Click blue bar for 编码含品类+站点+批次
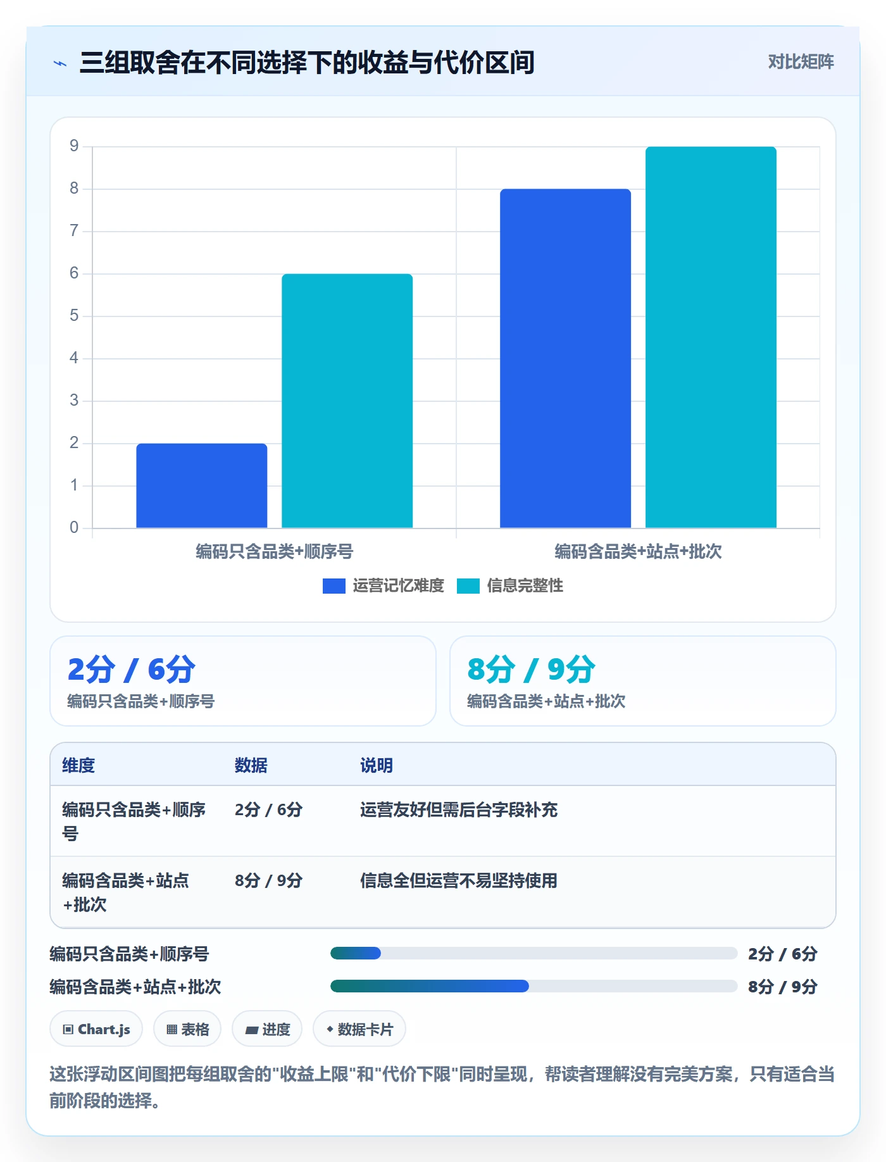 coord(566,358)
